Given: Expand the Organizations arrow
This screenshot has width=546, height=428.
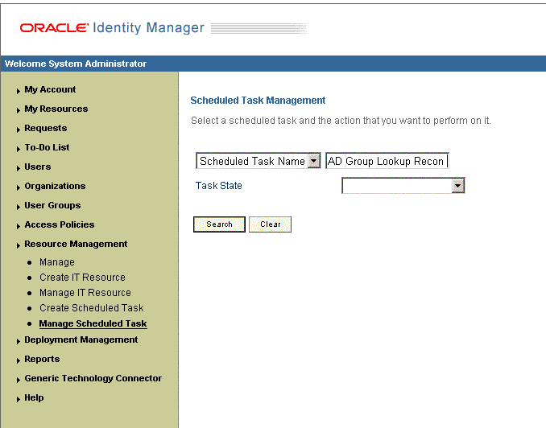Looking at the screenshot, I should (x=18, y=187).
